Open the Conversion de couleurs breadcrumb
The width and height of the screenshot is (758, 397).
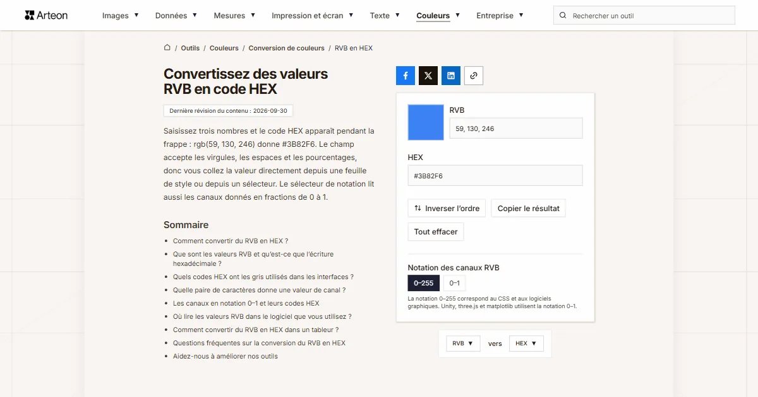coord(286,48)
